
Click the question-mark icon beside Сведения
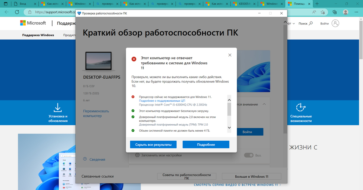[x=85, y=159]
